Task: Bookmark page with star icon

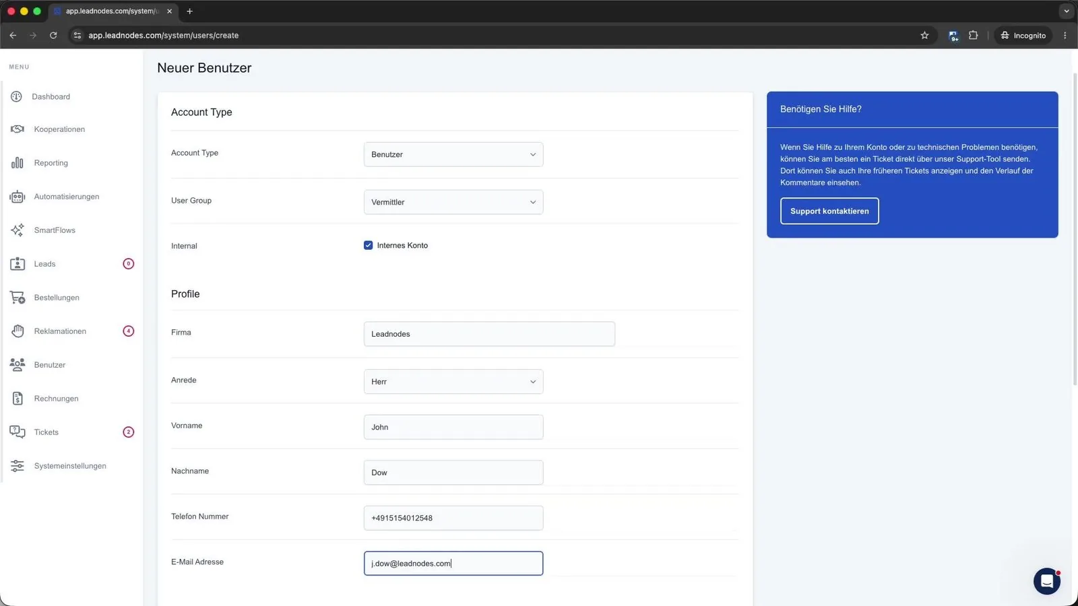Action: click(924, 35)
